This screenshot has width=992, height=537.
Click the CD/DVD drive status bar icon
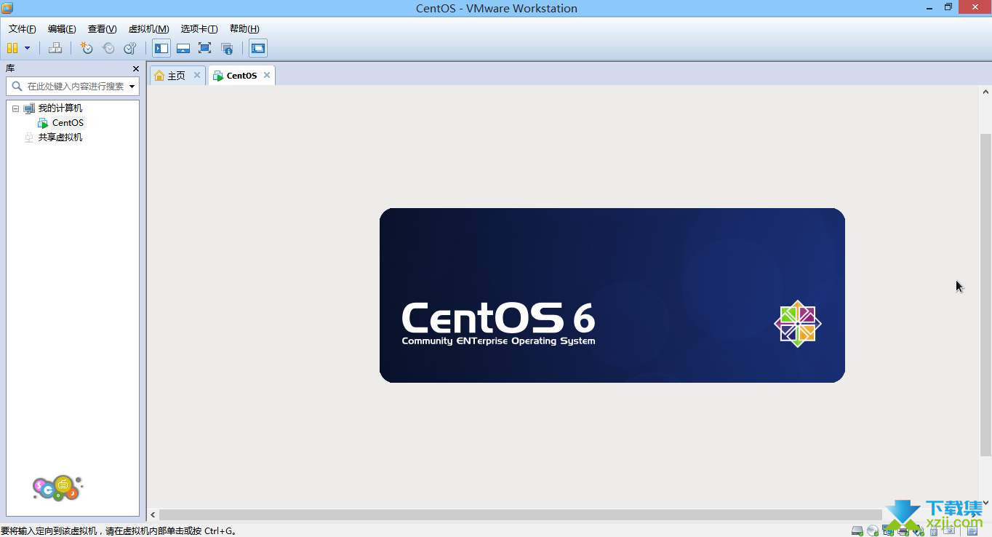coord(873,531)
